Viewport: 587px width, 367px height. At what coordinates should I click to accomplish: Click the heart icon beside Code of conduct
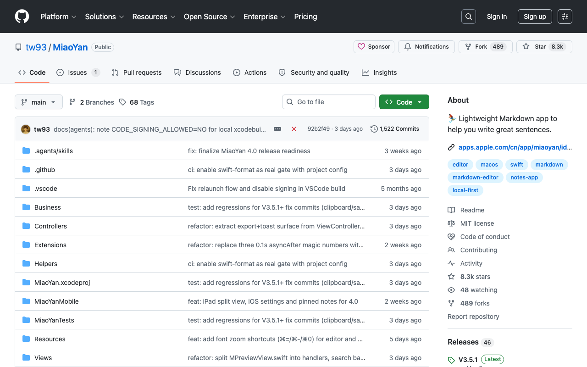[x=451, y=237]
